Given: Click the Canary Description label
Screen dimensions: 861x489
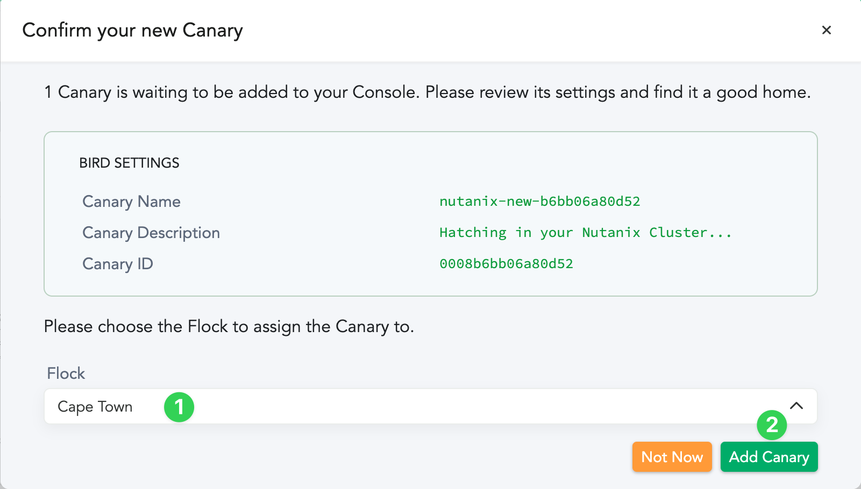Looking at the screenshot, I should (x=151, y=233).
